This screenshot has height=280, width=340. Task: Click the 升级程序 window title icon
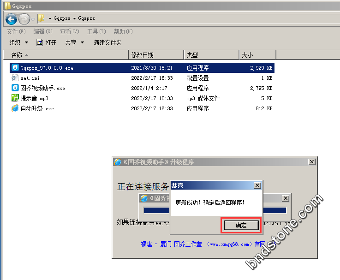click(x=118, y=162)
